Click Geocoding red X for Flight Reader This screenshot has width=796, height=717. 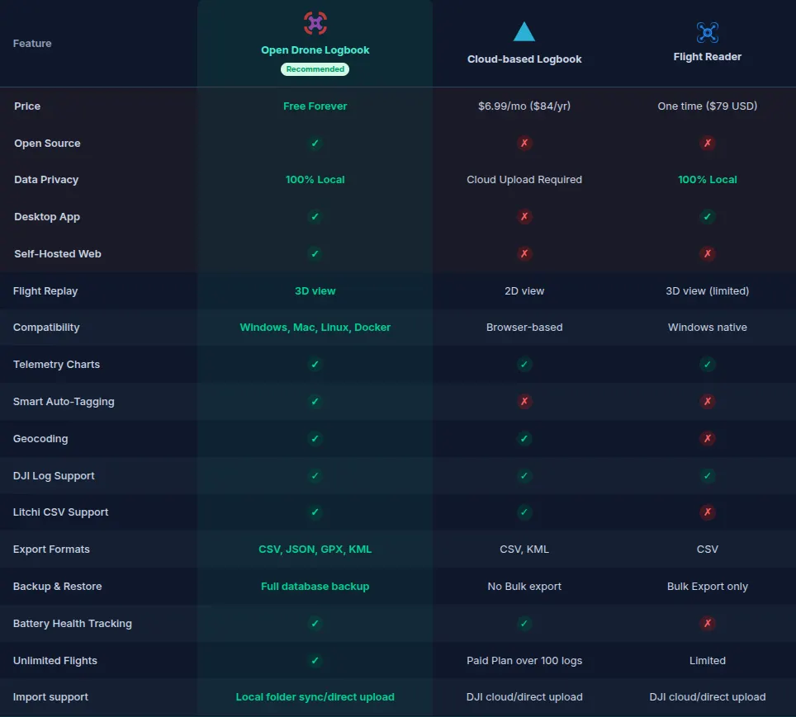tap(707, 438)
